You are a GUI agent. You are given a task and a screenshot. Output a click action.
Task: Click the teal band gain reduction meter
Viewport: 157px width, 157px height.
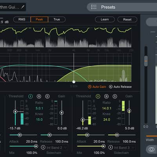[x=56, y=113]
